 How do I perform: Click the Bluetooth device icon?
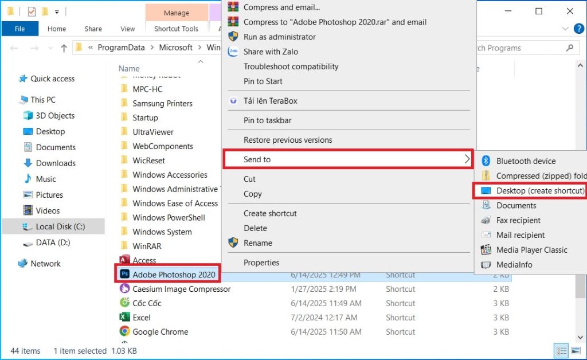pyautogui.click(x=486, y=161)
